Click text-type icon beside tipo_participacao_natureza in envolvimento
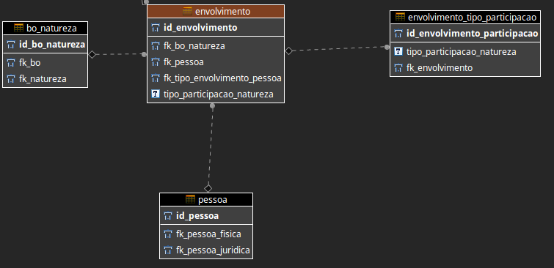This screenshot has height=268, width=554. [156, 94]
